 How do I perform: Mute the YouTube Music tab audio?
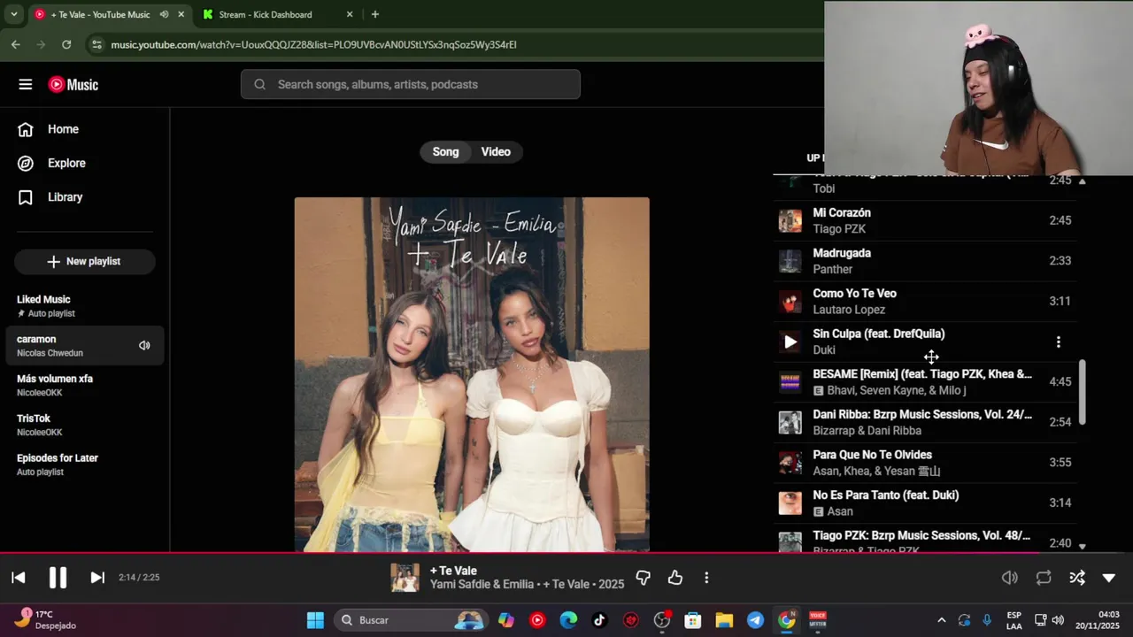[x=164, y=14]
